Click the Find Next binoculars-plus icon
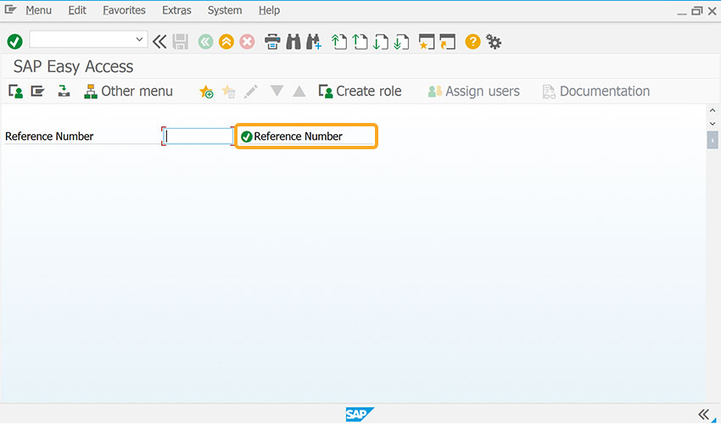Screen dimensions: 721x424 [314, 42]
